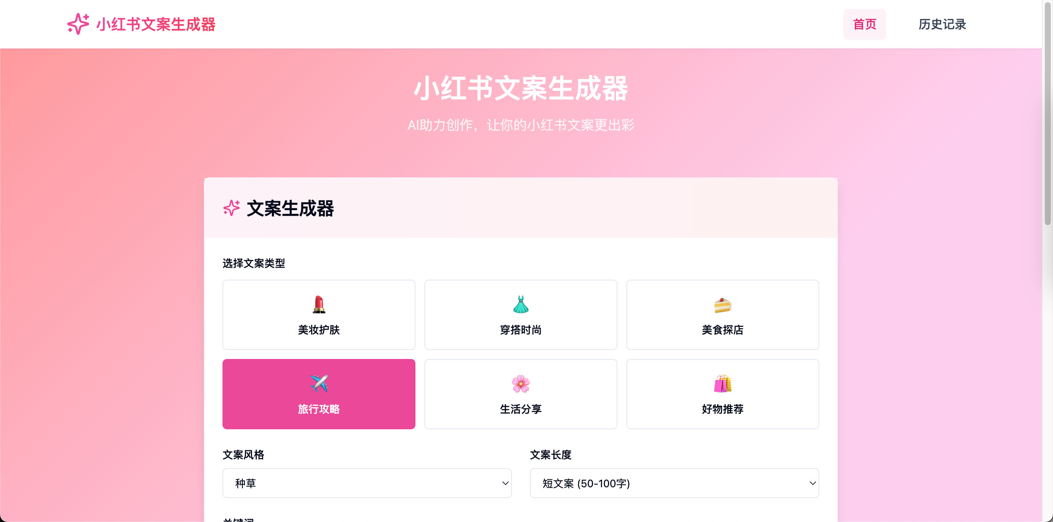Viewport: 1053px width, 522px height.
Task: Expand the chevron of the 种草 select
Action: [x=505, y=483]
